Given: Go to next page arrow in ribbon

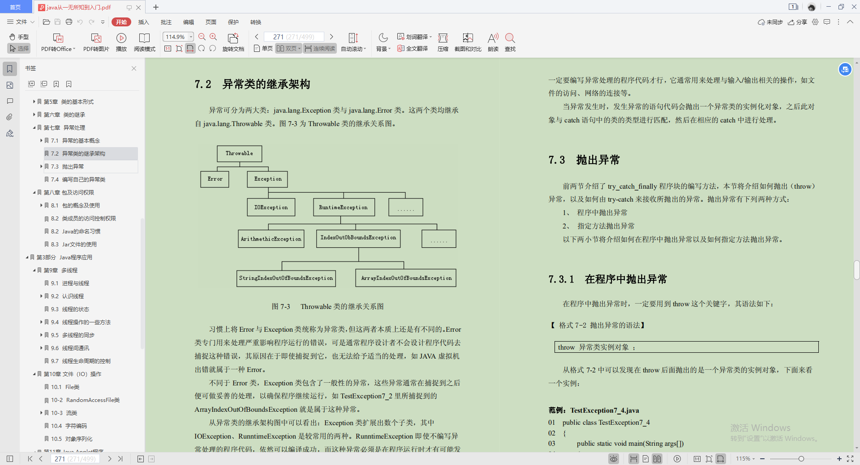Looking at the screenshot, I should point(331,37).
